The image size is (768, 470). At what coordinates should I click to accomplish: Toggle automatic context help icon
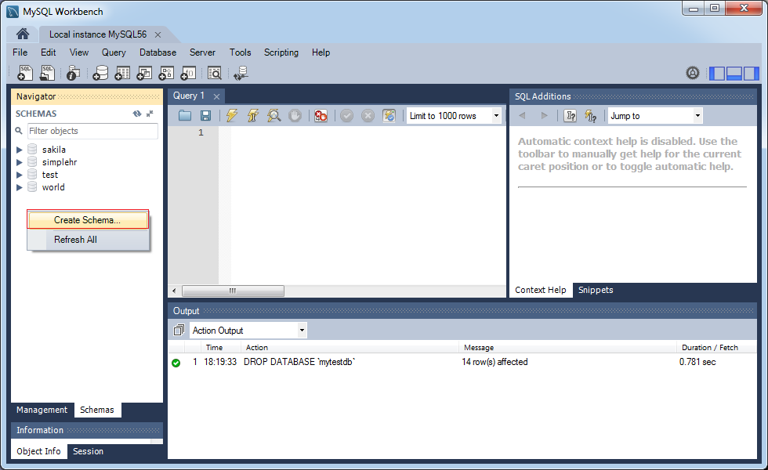coord(591,116)
